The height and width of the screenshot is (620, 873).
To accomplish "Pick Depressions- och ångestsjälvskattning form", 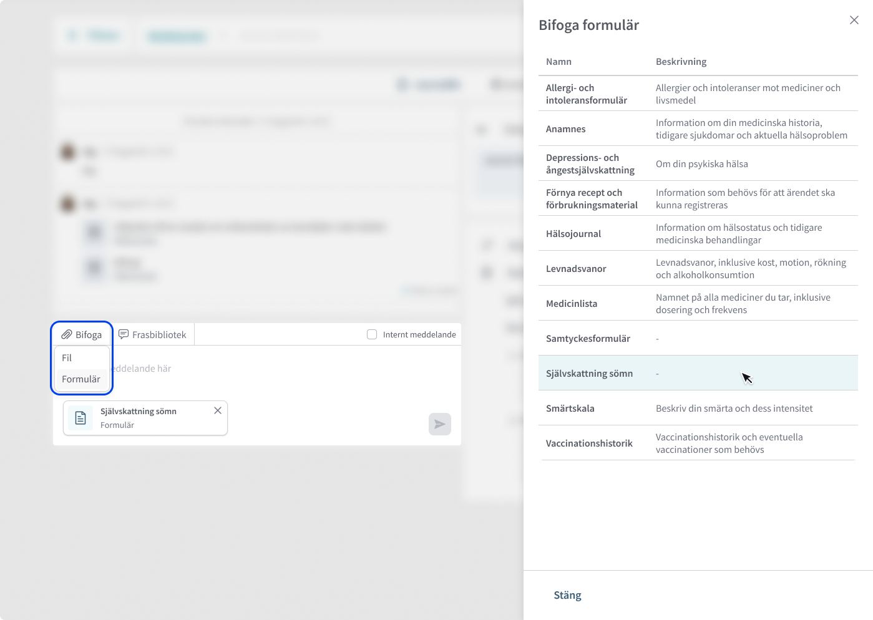I will (x=698, y=163).
